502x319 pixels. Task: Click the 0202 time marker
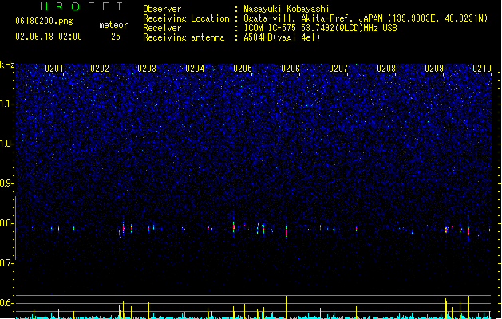pos(100,69)
